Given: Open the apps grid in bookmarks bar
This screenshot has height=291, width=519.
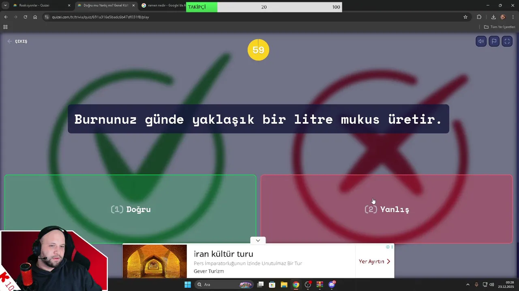Looking at the screenshot, I should coord(5,27).
